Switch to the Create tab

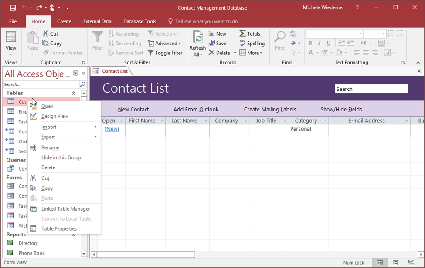click(64, 21)
